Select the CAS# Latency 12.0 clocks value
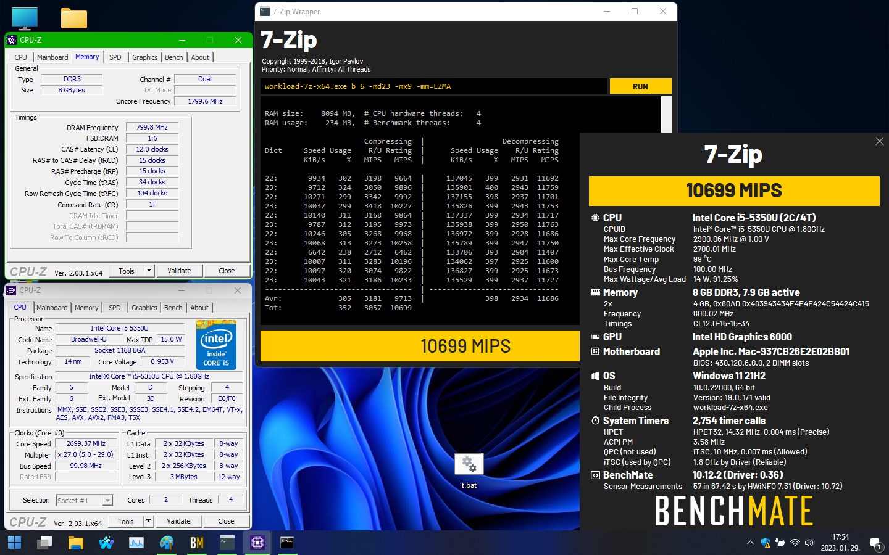Screen dimensions: 889x555 (152, 149)
